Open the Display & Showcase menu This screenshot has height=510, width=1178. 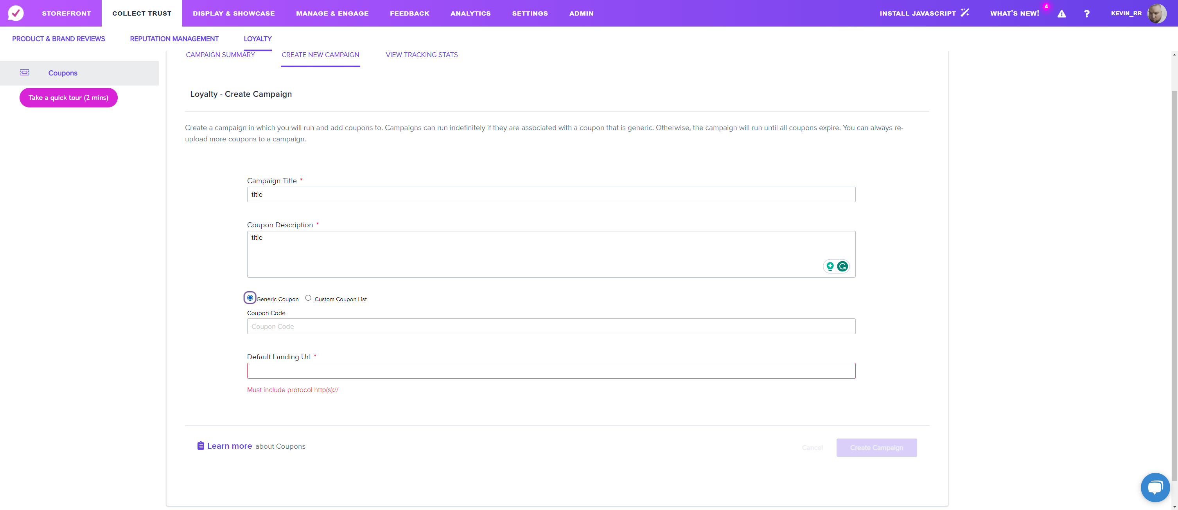[233, 13]
